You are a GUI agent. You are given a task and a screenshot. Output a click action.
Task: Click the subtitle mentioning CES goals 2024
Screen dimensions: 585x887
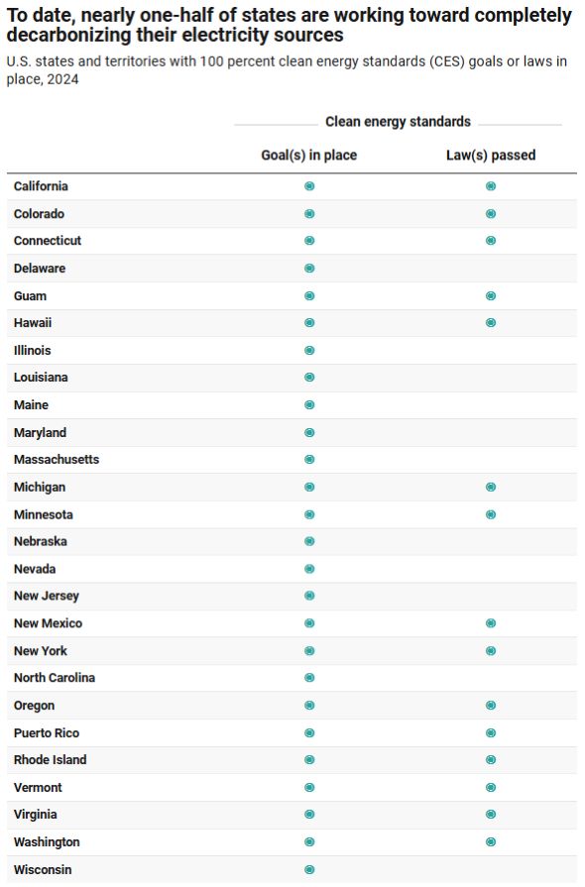click(287, 70)
